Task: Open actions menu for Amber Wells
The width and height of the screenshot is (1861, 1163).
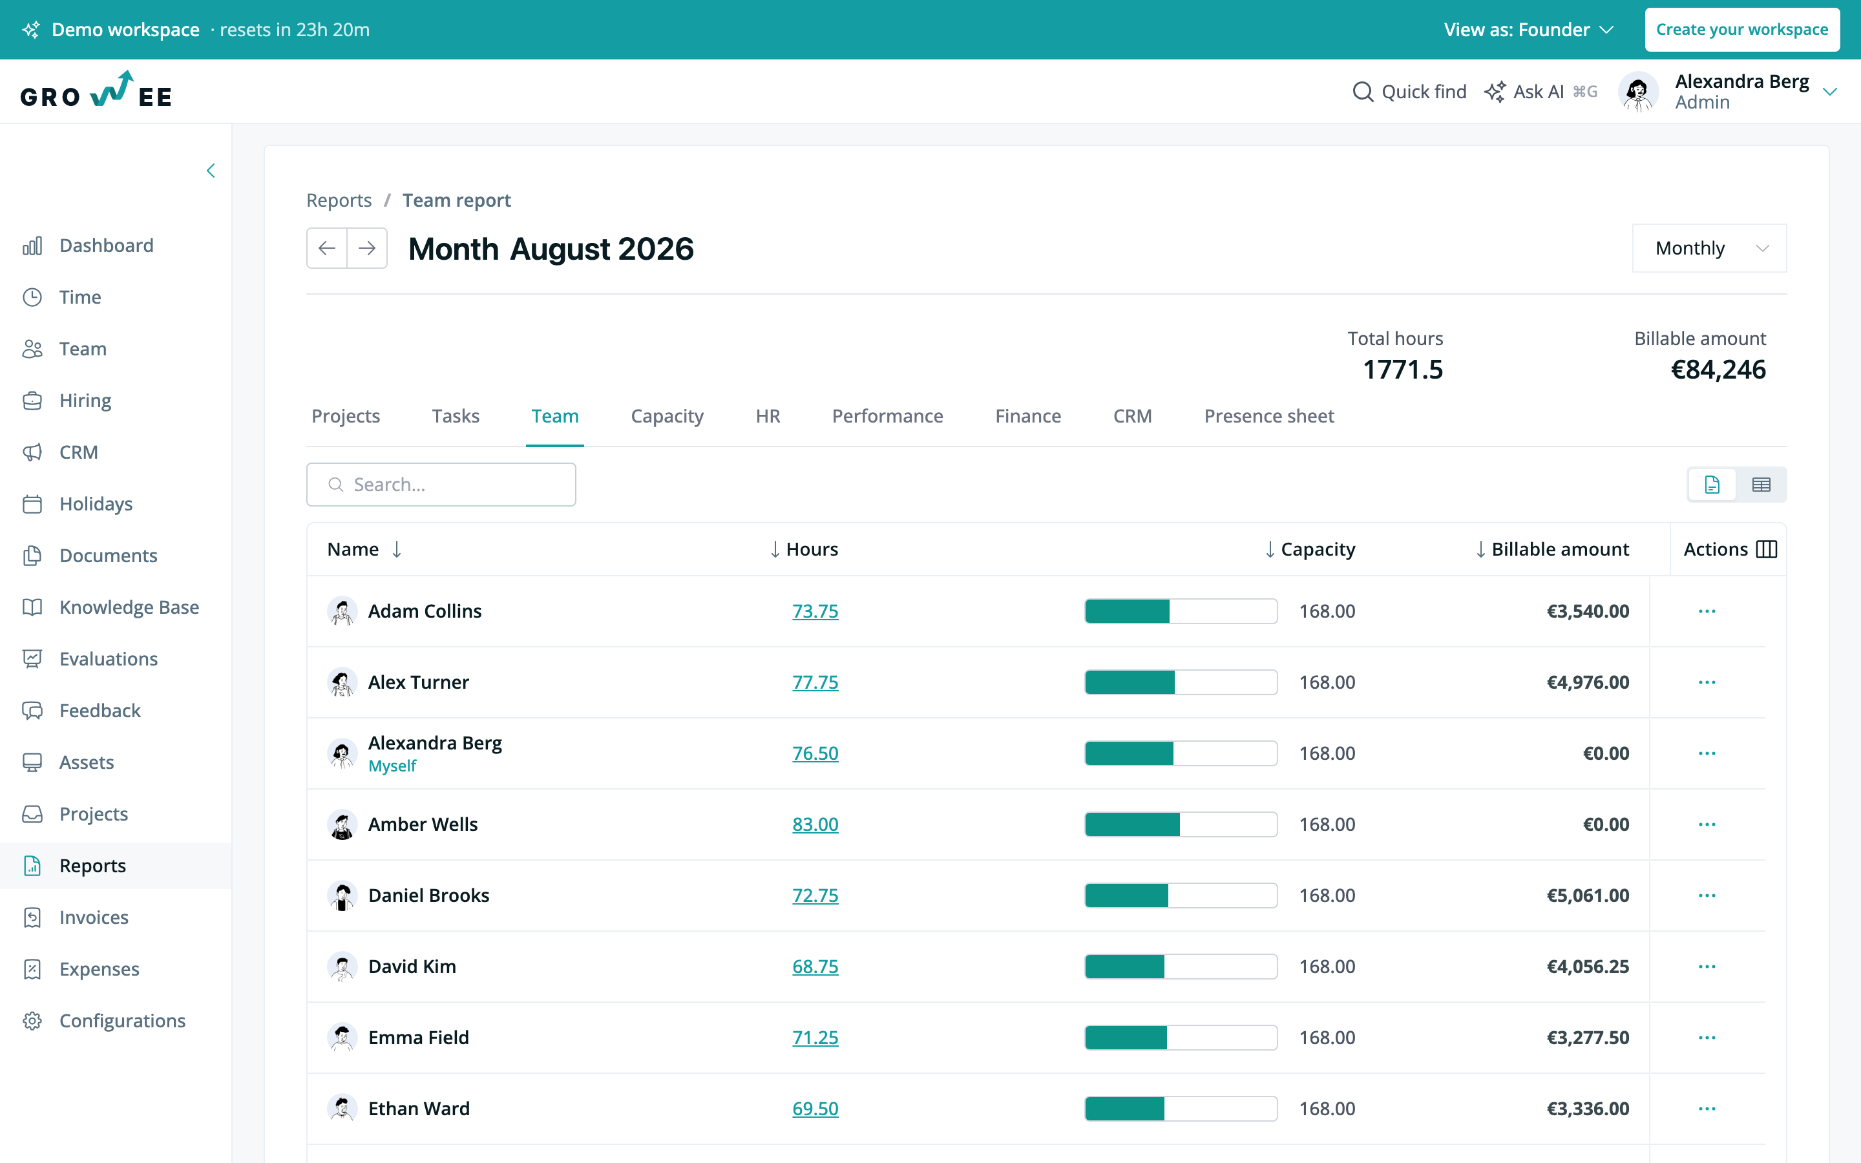Action: point(1707,824)
